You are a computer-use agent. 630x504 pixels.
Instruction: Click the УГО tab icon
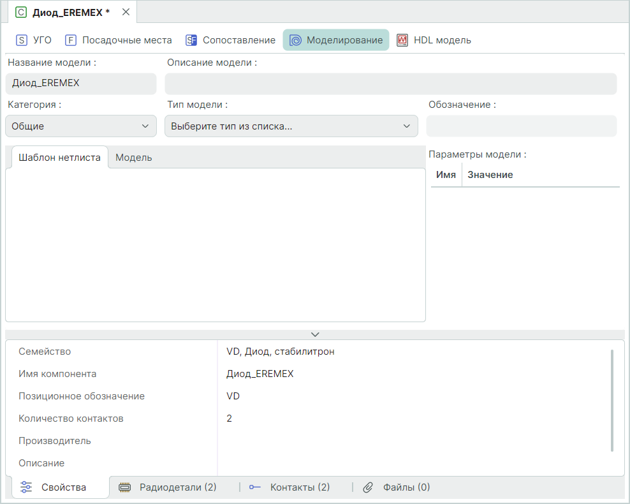click(22, 40)
